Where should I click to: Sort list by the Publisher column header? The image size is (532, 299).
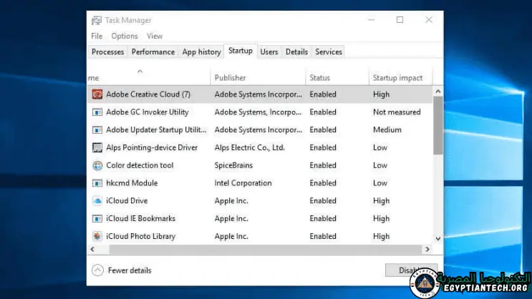coord(230,78)
